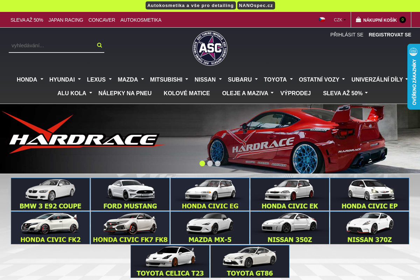The image size is (420, 280).
Task: Expand the Alu kola menu arrow
Action: pyautogui.click(x=91, y=93)
